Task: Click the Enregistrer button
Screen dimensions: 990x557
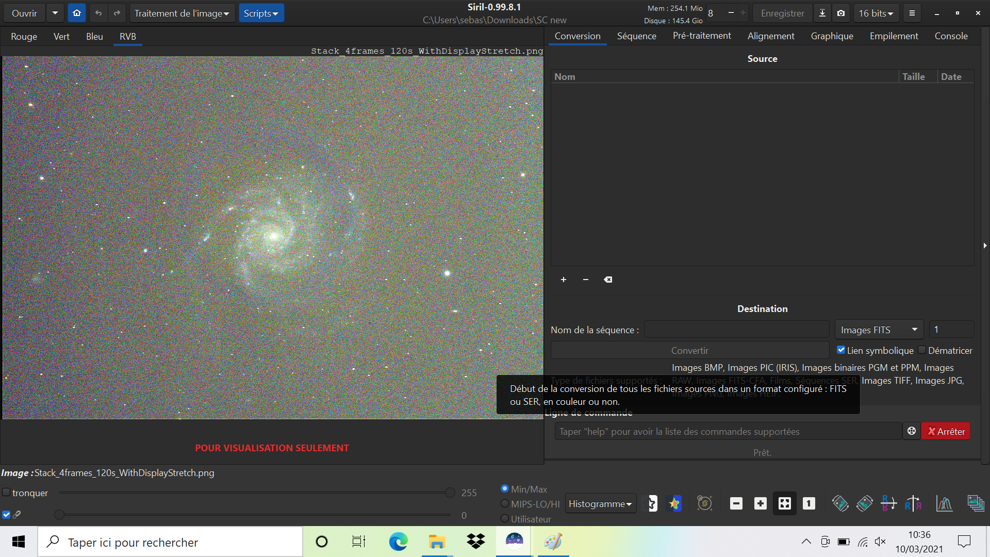Action: pos(782,13)
